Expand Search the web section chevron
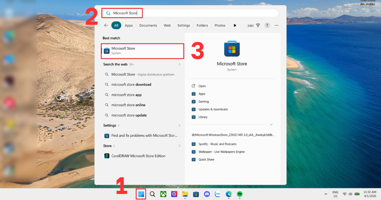The width and height of the screenshot is (381, 200). [x=179, y=64]
